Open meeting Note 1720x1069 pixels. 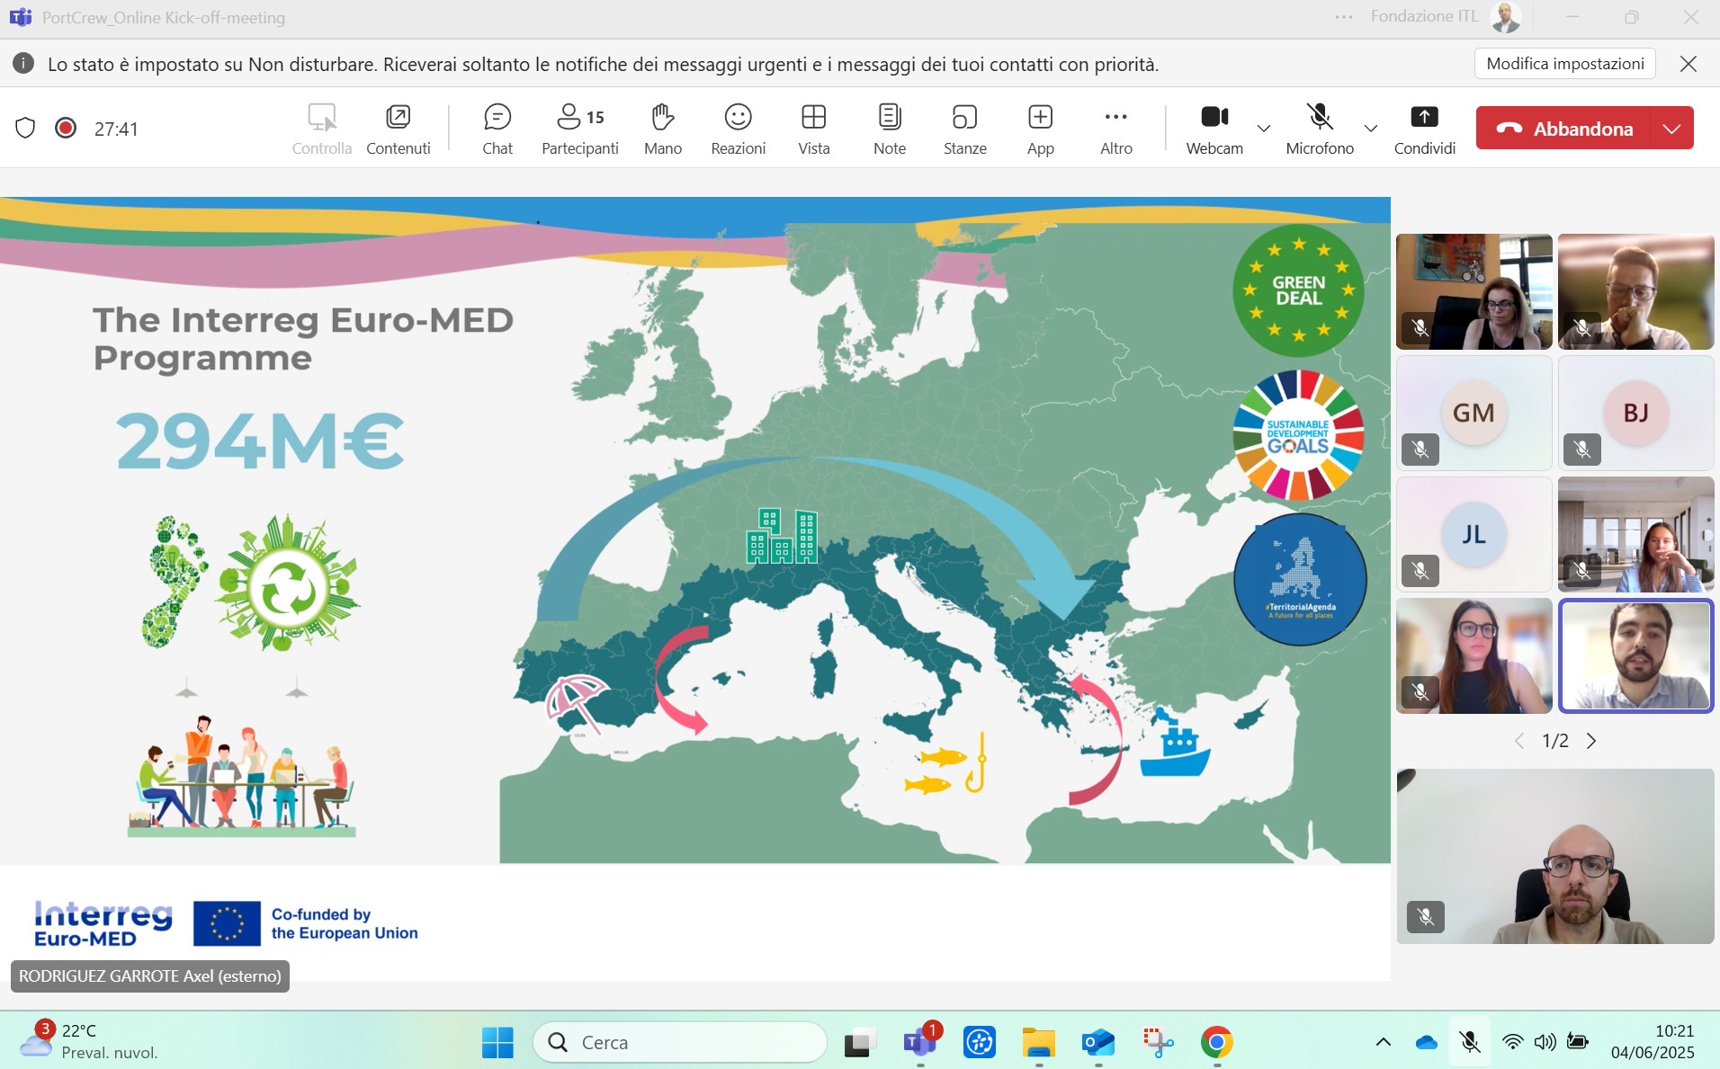pyautogui.click(x=890, y=129)
